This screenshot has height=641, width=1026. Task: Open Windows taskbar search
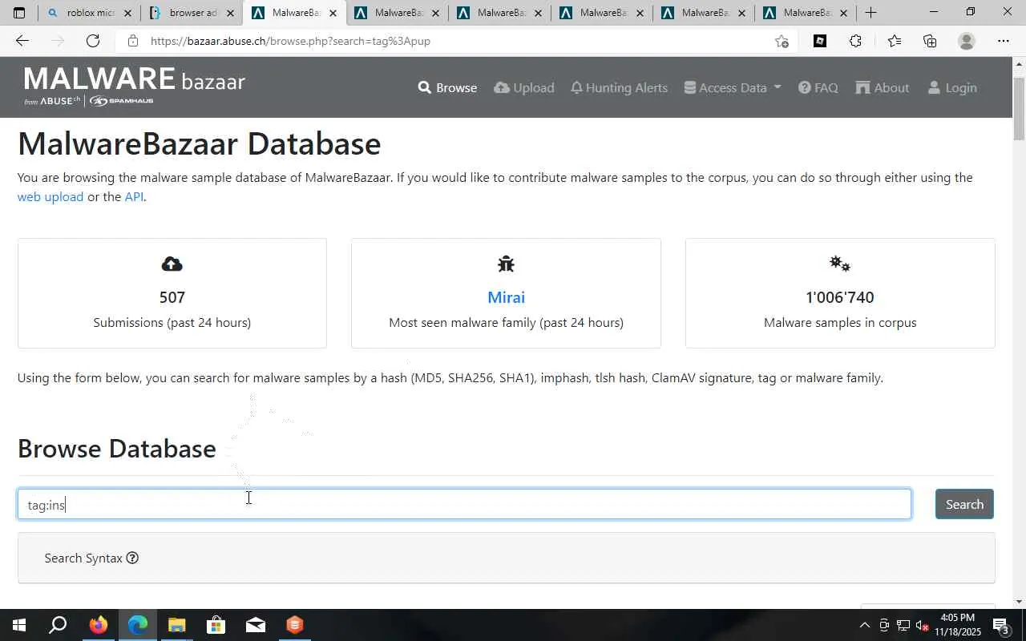58,625
